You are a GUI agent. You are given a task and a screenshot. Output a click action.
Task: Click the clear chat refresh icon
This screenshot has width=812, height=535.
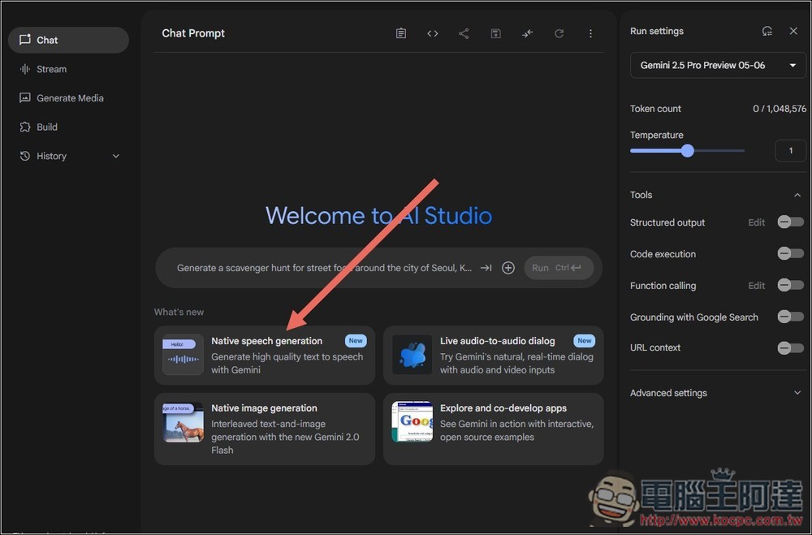[559, 33]
